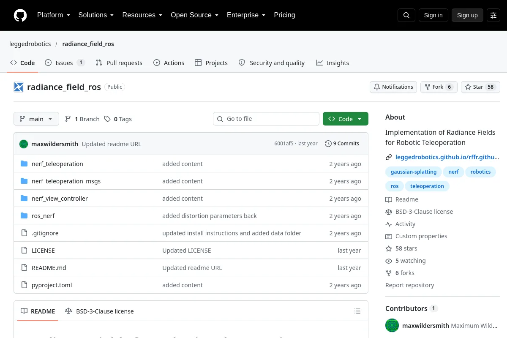The image size is (507, 338).
Task: View the 9 Commits history
Action: (x=342, y=144)
